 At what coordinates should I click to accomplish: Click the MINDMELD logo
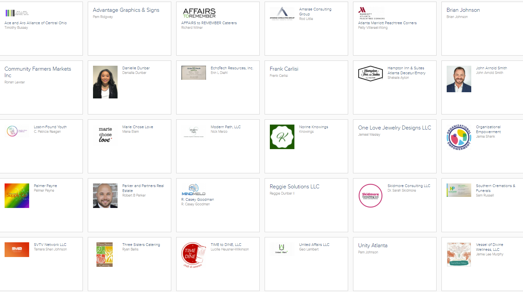(194, 190)
